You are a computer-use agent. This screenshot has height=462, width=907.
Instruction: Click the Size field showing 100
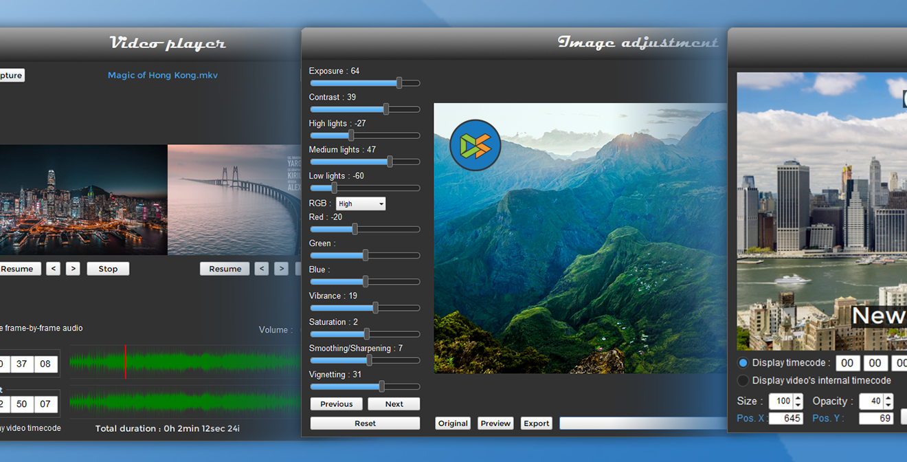pos(781,401)
